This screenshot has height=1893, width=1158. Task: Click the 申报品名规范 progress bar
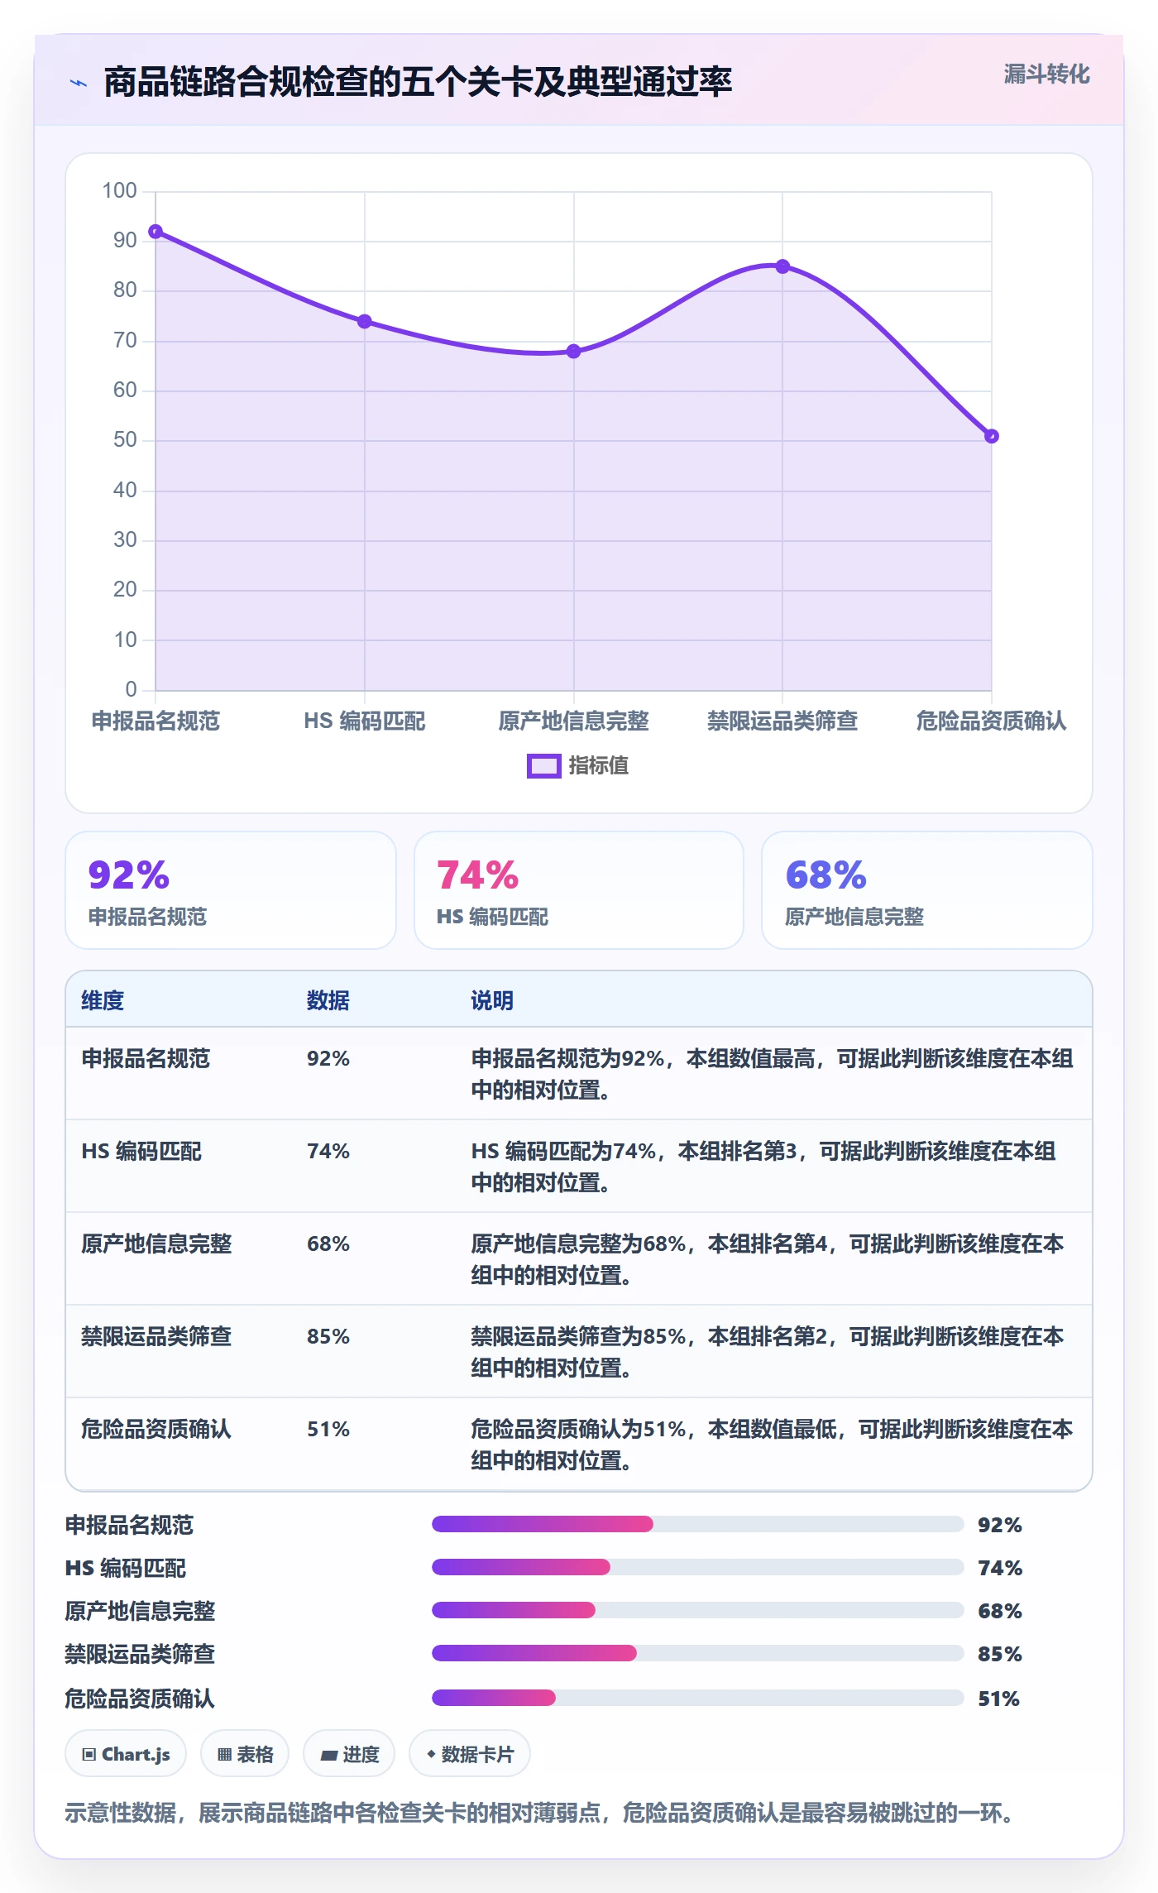tap(697, 1524)
